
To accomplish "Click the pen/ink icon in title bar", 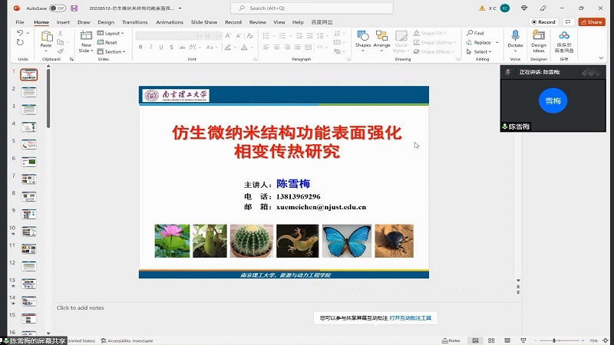I will 543,8.
